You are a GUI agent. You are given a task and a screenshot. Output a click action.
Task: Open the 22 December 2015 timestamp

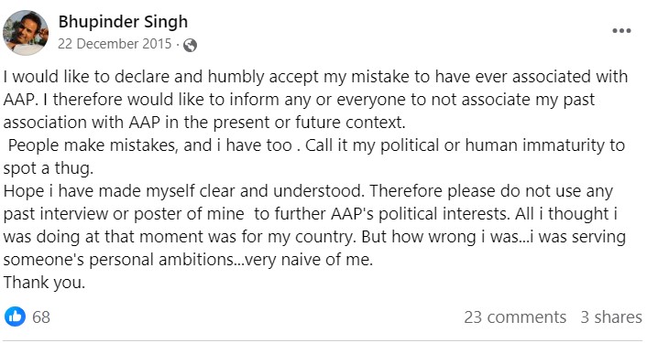(115, 44)
